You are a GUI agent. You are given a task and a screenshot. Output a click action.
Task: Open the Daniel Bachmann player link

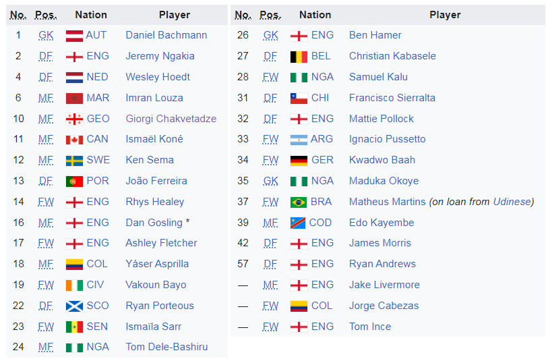tap(166, 35)
